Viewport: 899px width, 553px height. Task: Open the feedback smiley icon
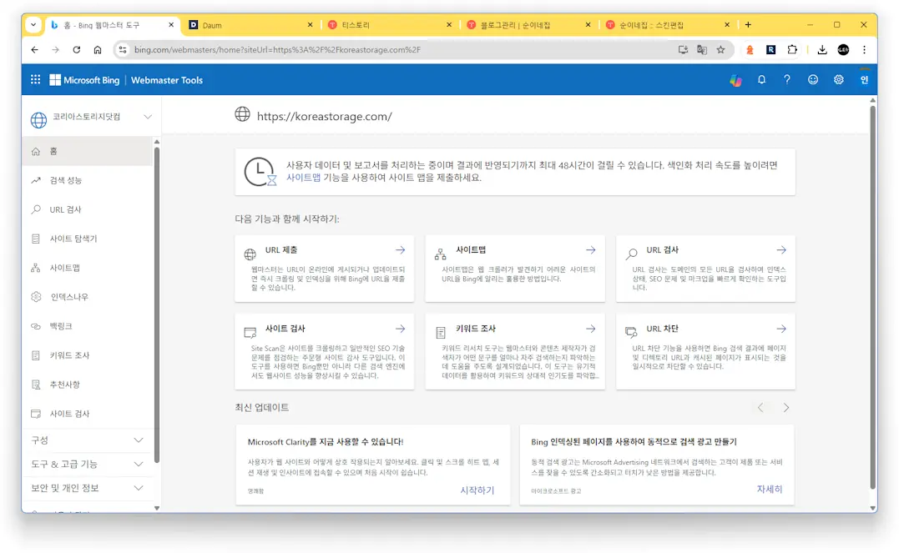[813, 79]
